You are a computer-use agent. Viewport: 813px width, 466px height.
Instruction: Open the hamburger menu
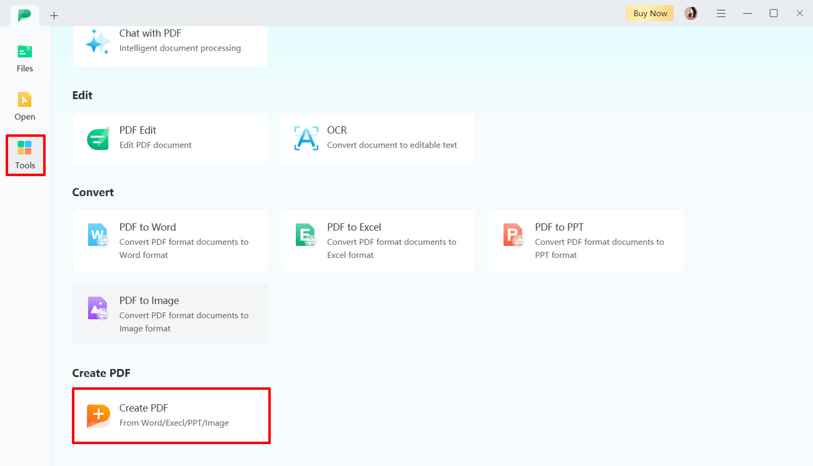[721, 13]
